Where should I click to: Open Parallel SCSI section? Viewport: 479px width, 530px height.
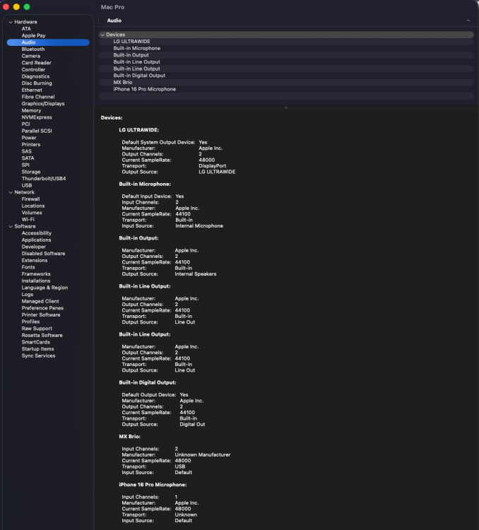pos(37,131)
